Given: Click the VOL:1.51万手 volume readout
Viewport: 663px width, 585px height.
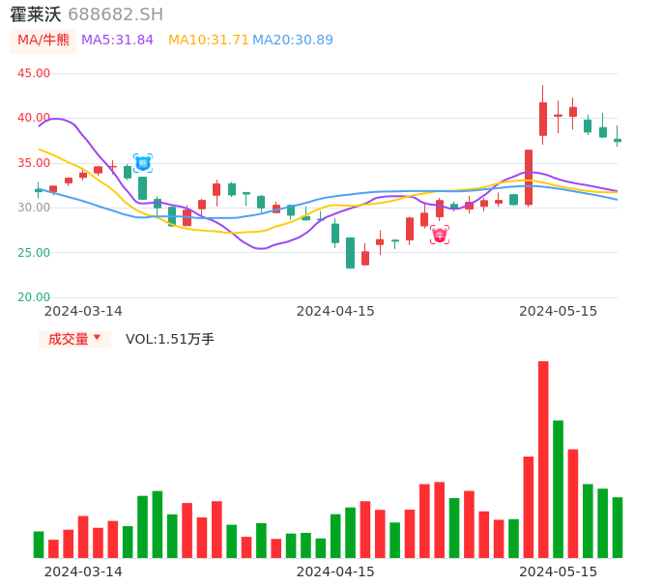Looking at the screenshot, I should (170, 339).
